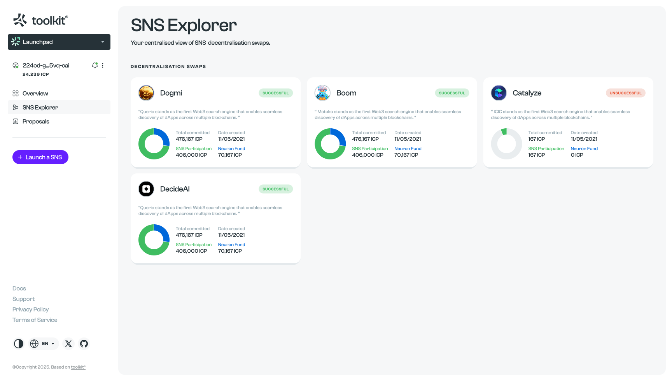Open the Docs link
This screenshot has height=381, width=672.
click(x=19, y=288)
